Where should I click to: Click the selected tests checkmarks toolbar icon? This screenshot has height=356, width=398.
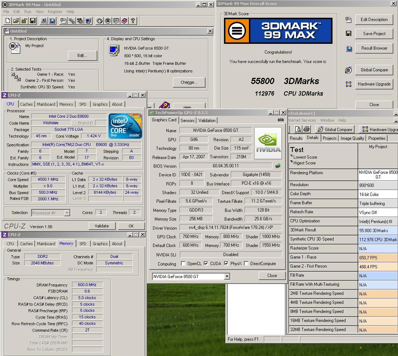tap(72, 21)
